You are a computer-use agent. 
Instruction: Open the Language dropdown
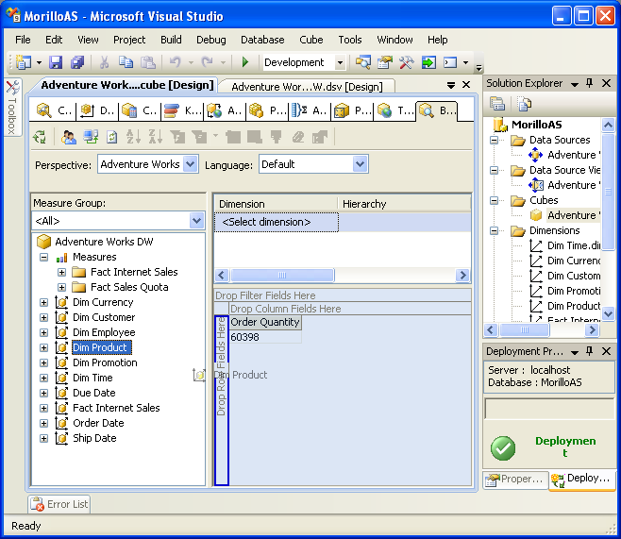[x=360, y=164]
